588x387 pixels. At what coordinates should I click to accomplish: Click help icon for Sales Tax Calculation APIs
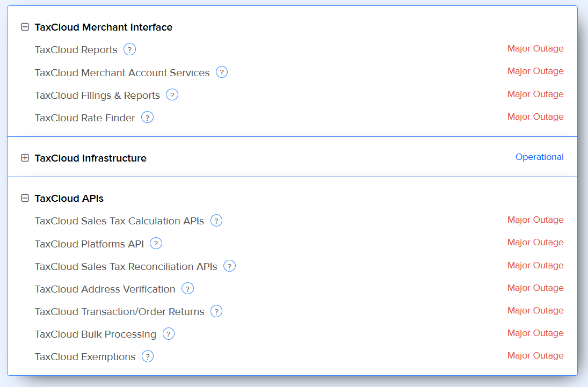click(216, 221)
